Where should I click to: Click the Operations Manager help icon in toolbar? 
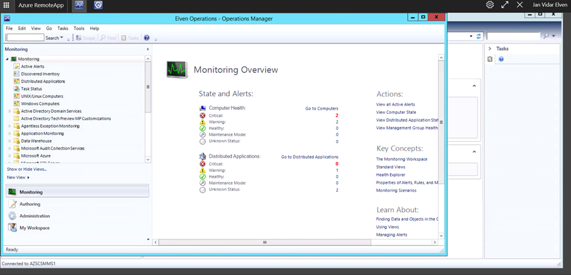(147, 38)
